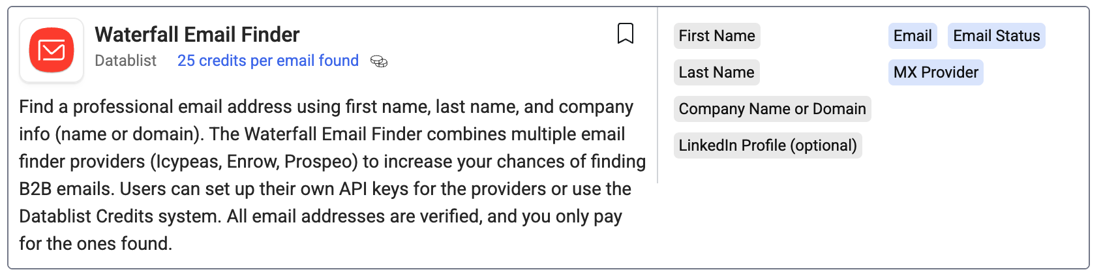
Task: Click the red envelope Waterfall Email Finder icon
Action: tap(52, 50)
